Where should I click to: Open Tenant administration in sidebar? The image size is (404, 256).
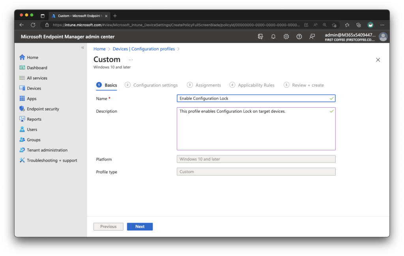47,150
